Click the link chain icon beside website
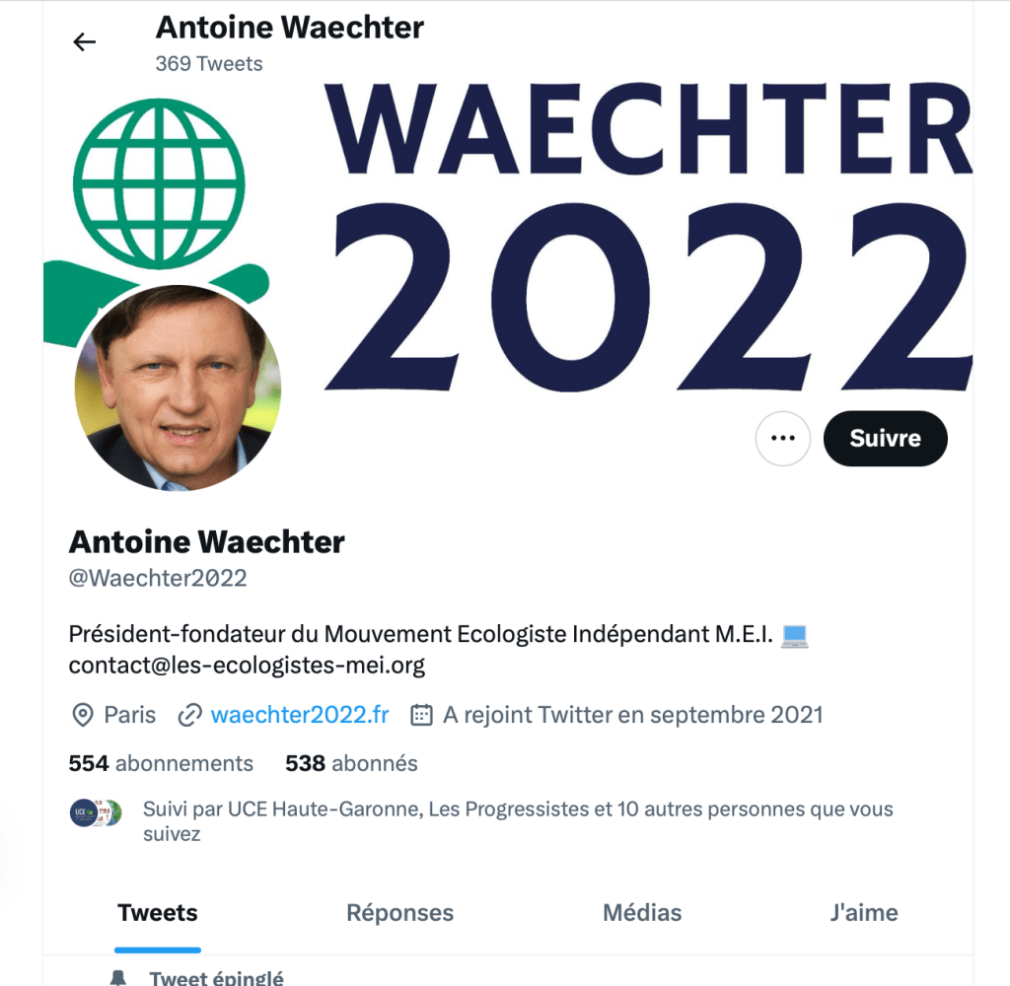 [x=190, y=716]
